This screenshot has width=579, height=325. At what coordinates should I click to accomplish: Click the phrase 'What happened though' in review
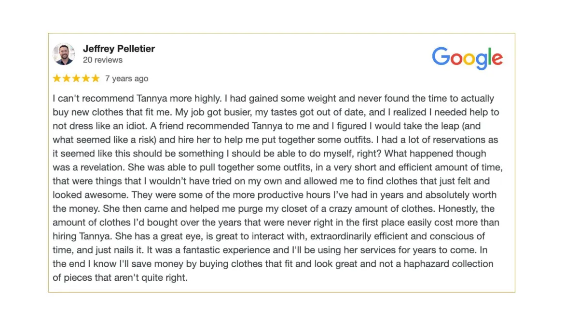pos(435,154)
